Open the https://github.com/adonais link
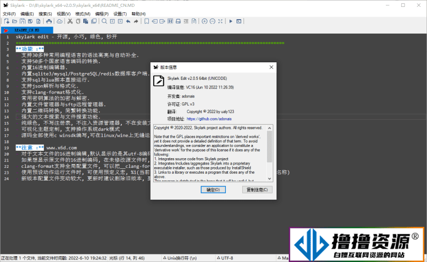Screen dimensions: 427x262 (209, 119)
